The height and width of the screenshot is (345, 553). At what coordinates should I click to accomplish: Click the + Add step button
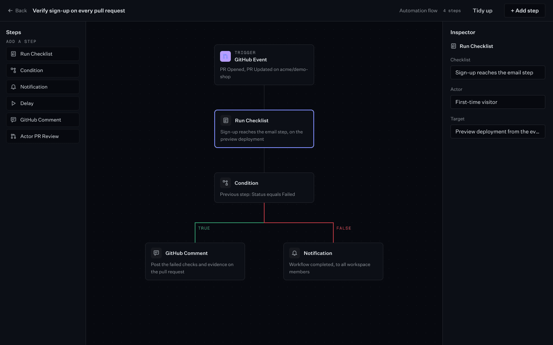tap(525, 11)
